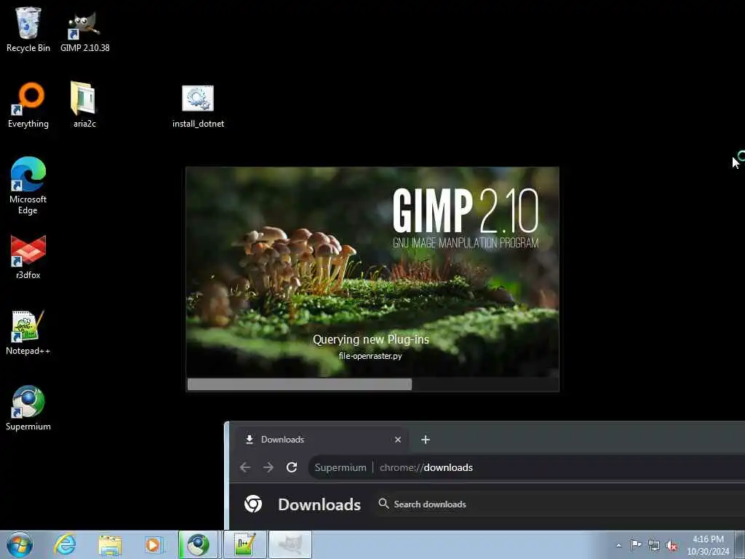Go back in Supermium browser

245,467
